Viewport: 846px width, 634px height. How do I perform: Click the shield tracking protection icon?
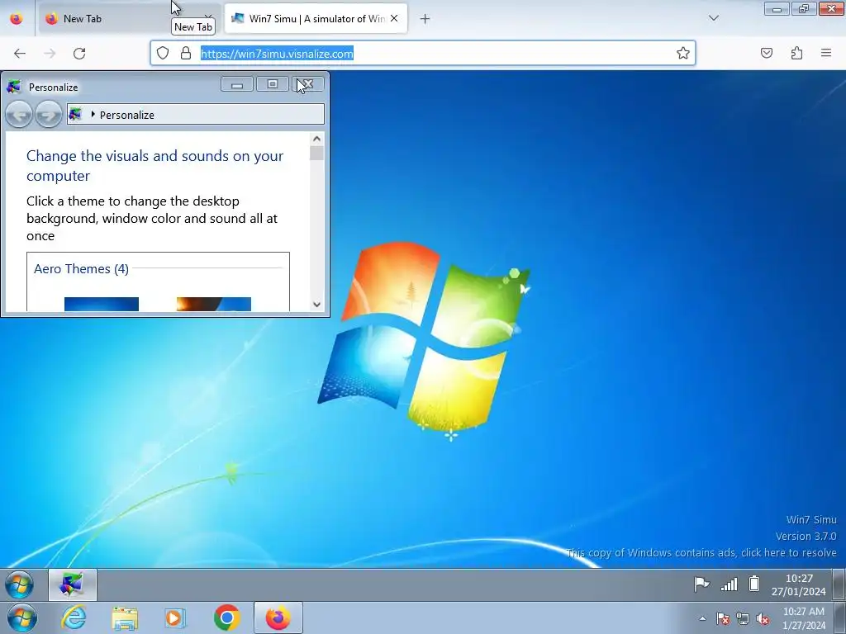coord(163,53)
